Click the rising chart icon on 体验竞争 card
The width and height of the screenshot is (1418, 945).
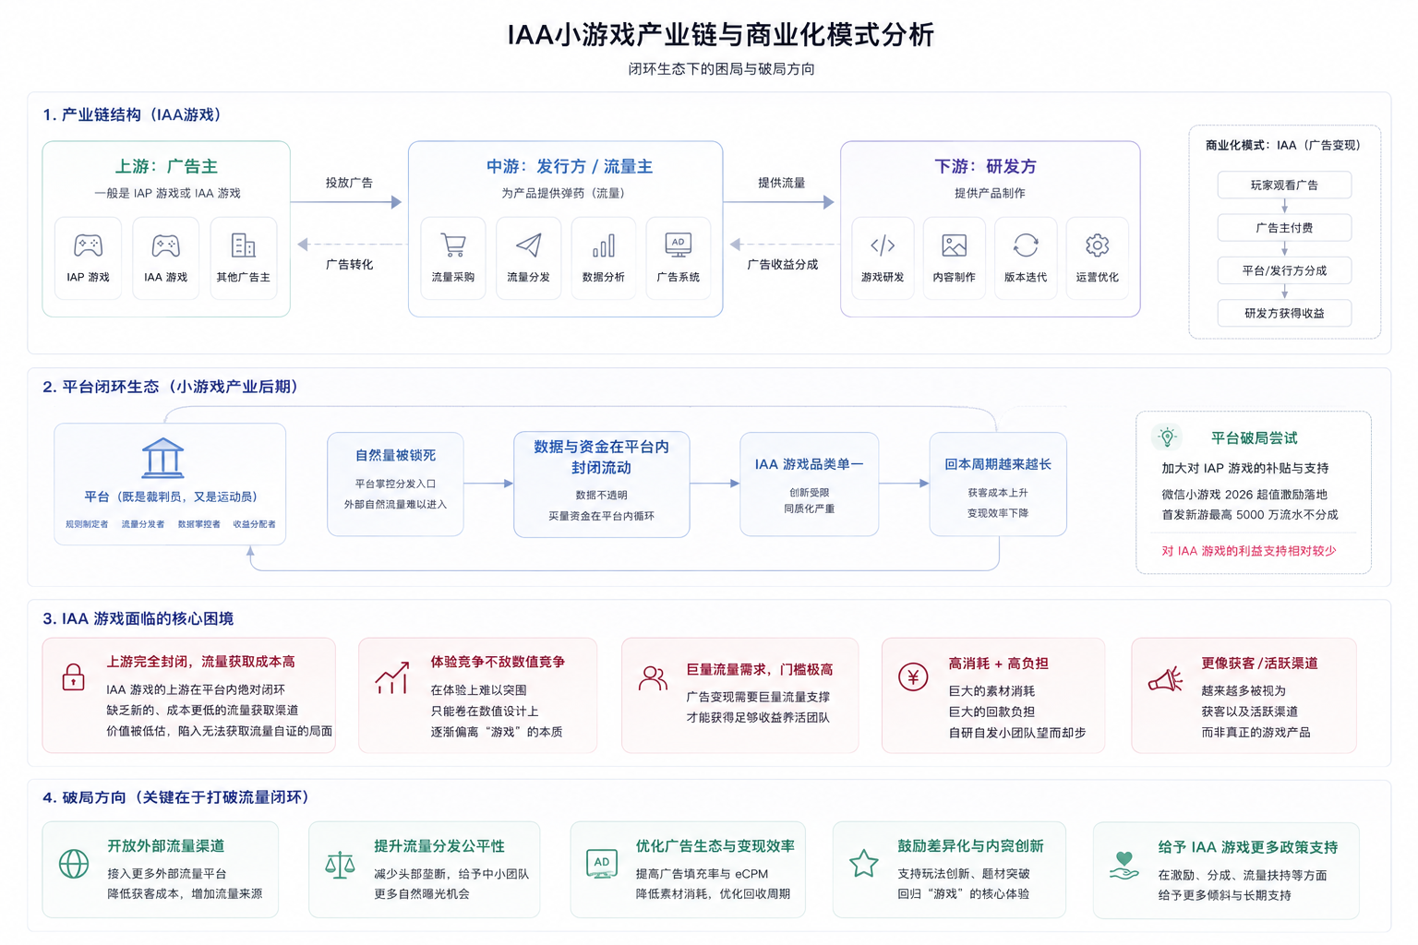point(392,677)
